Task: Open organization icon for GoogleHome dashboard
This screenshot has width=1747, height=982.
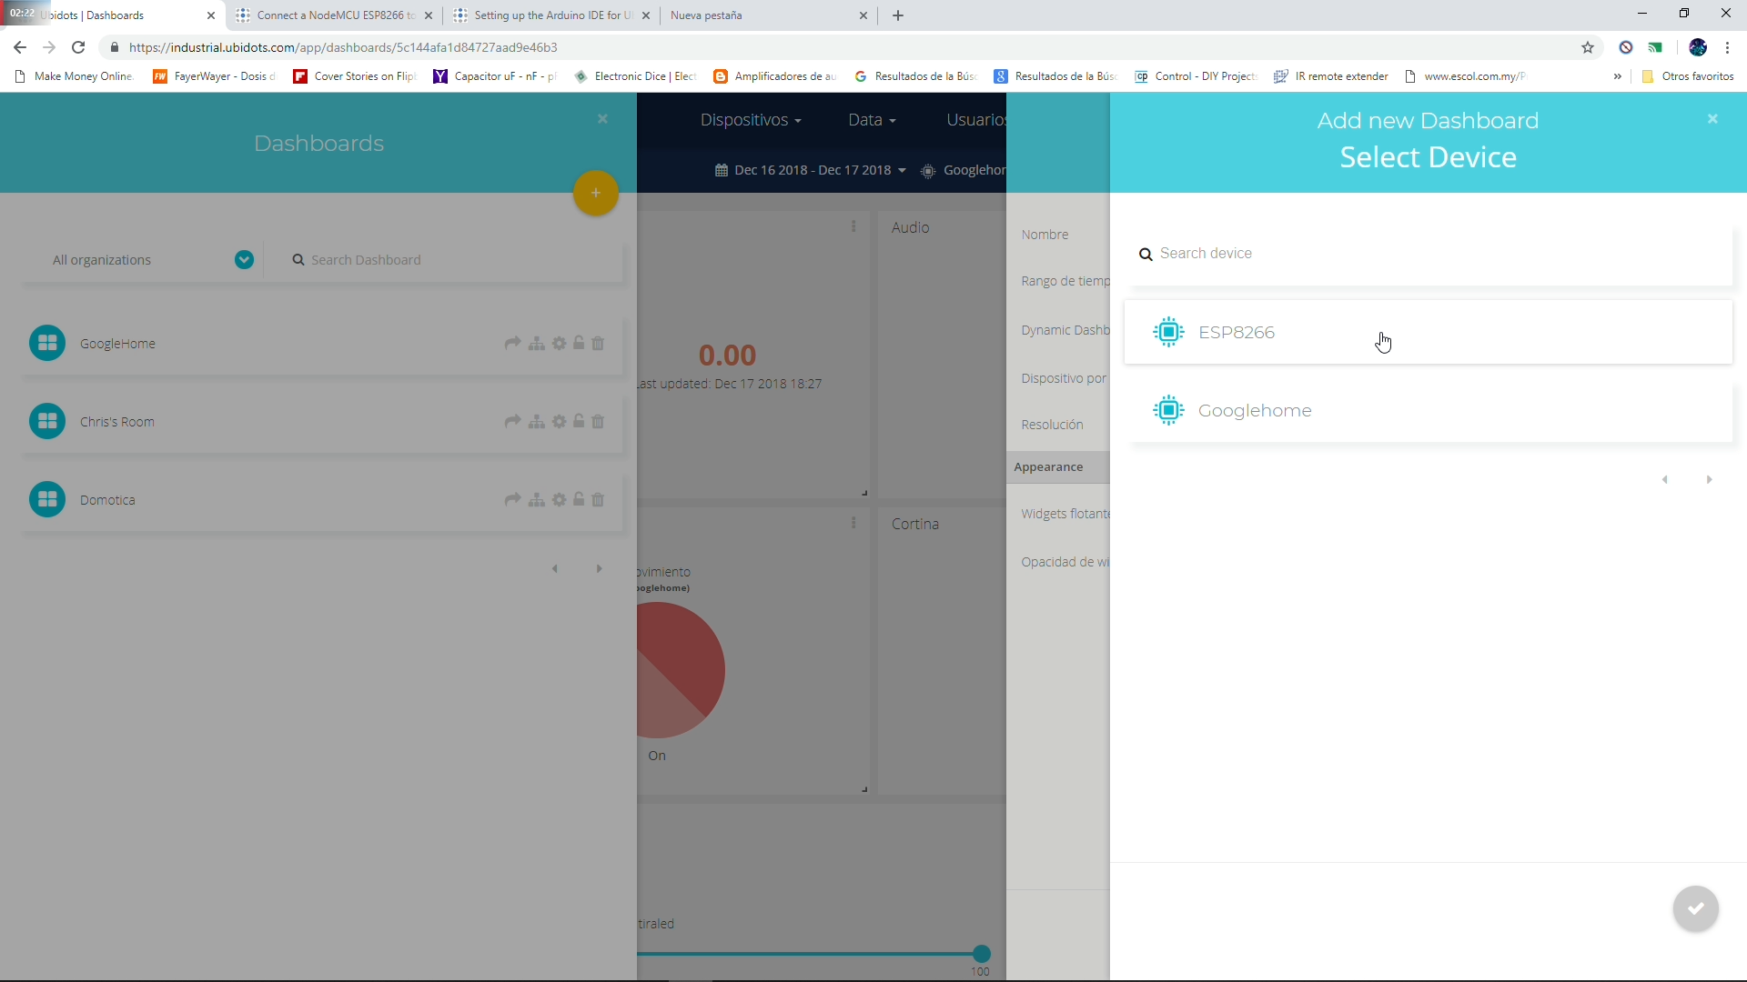Action: click(538, 344)
